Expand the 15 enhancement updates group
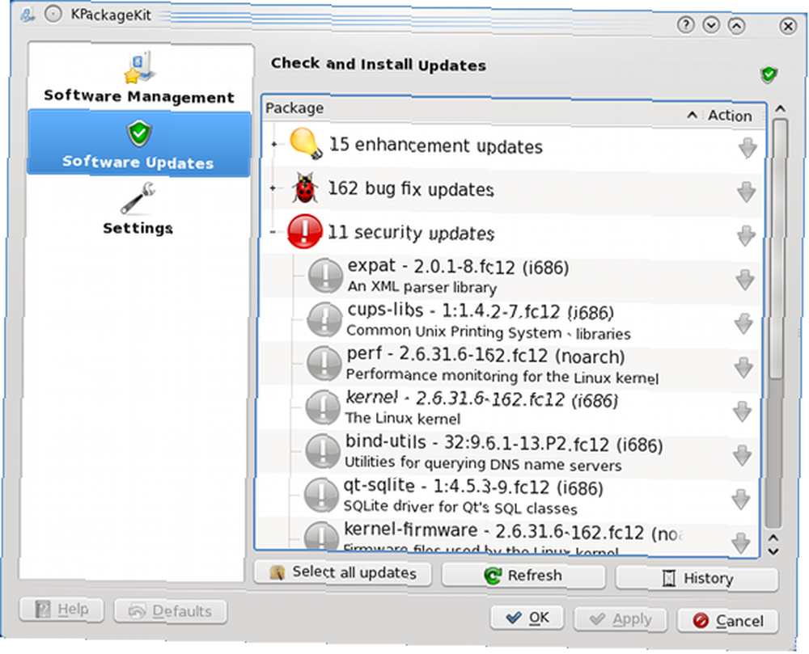 [x=274, y=145]
